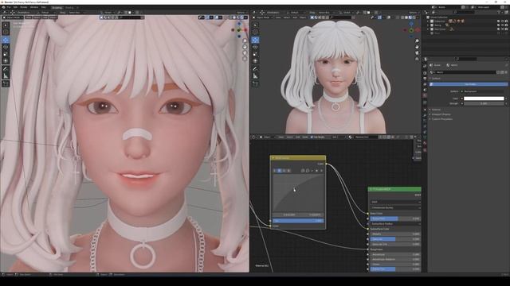Select the Add Cube tool in right viewport
The image size is (510, 286).
pos(255,84)
